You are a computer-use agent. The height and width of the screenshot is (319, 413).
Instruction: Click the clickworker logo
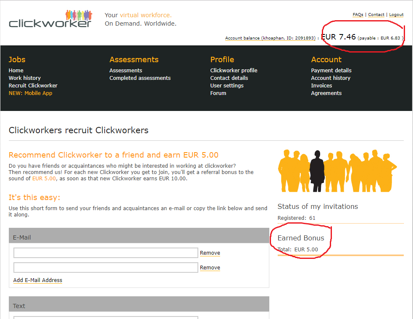click(50, 19)
